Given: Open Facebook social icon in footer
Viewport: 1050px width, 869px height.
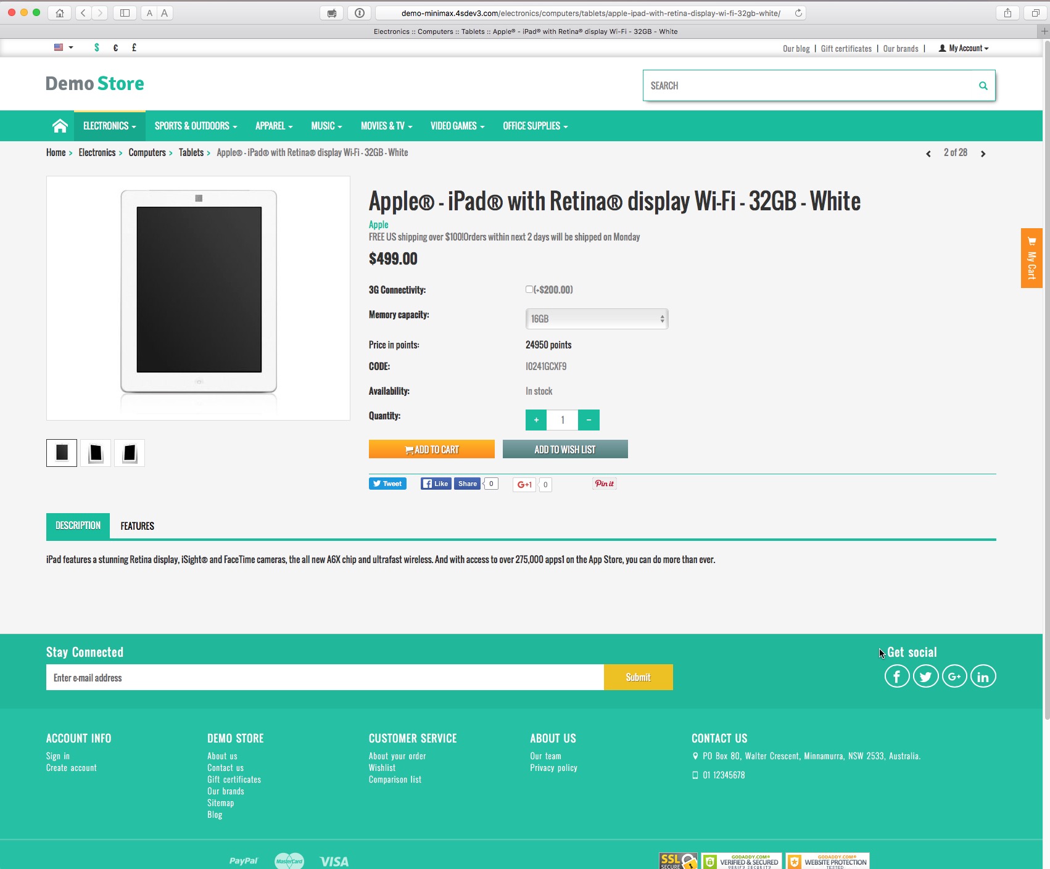Looking at the screenshot, I should (x=896, y=677).
